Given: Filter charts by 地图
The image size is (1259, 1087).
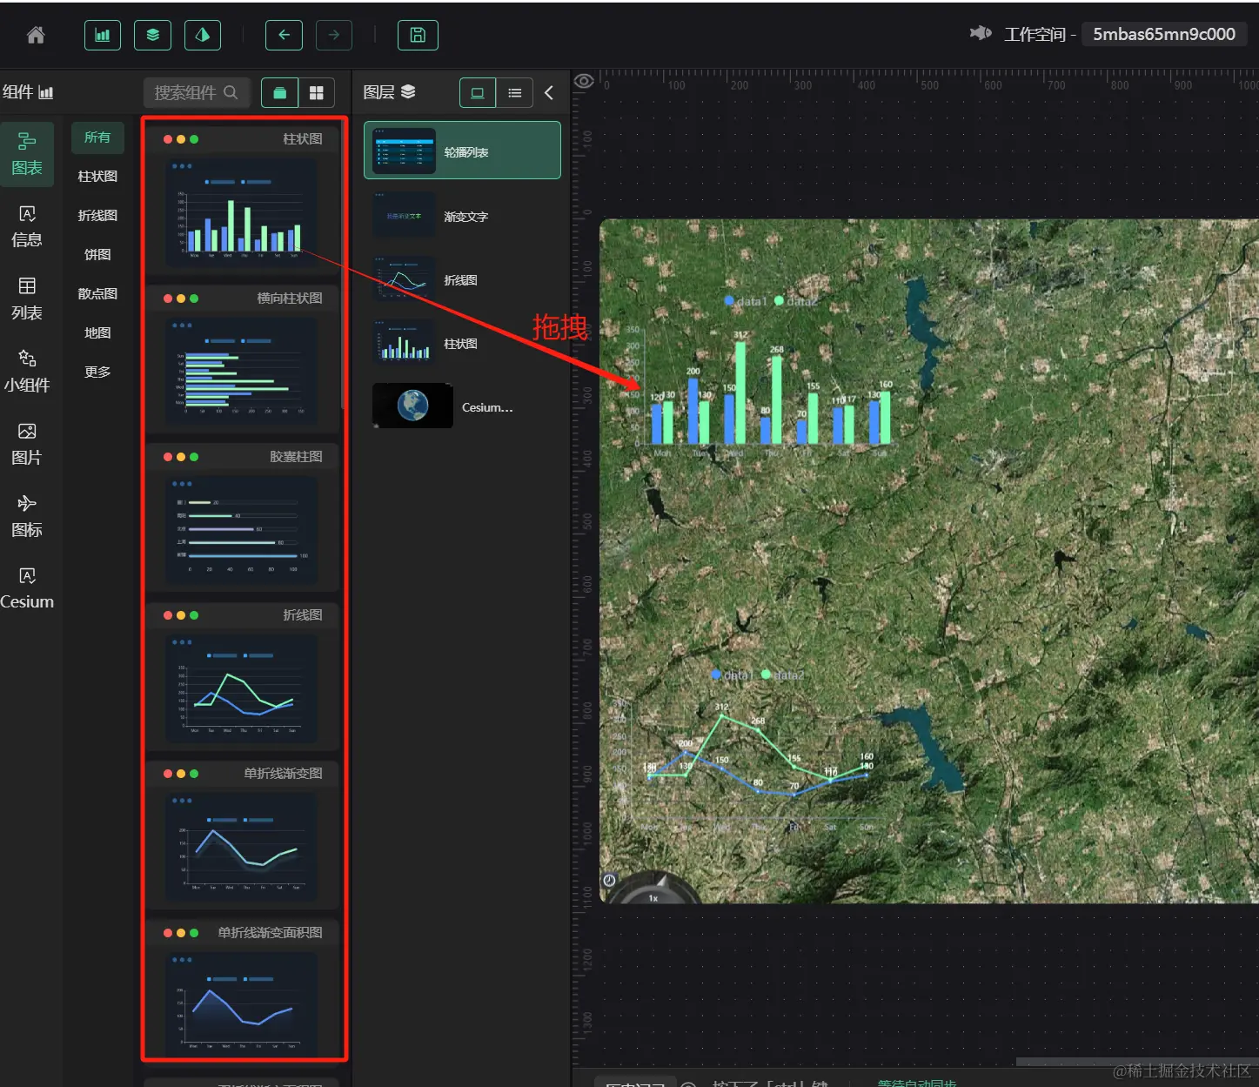Looking at the screenshot, I should [97, 333].
